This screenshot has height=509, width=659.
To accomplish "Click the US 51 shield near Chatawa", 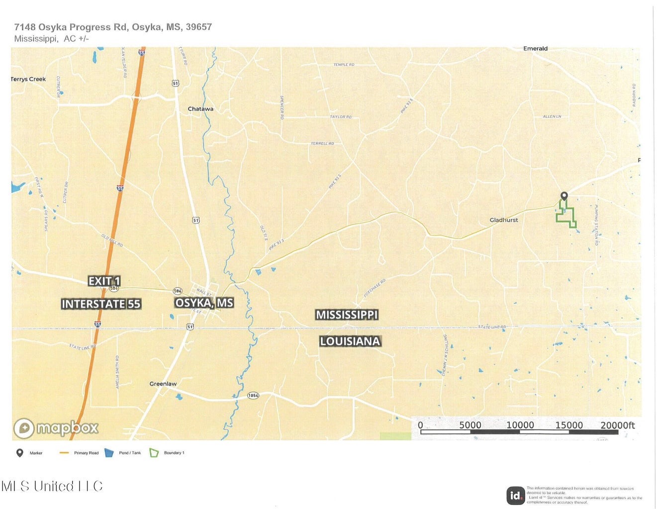I will click(x=176, y=84).
